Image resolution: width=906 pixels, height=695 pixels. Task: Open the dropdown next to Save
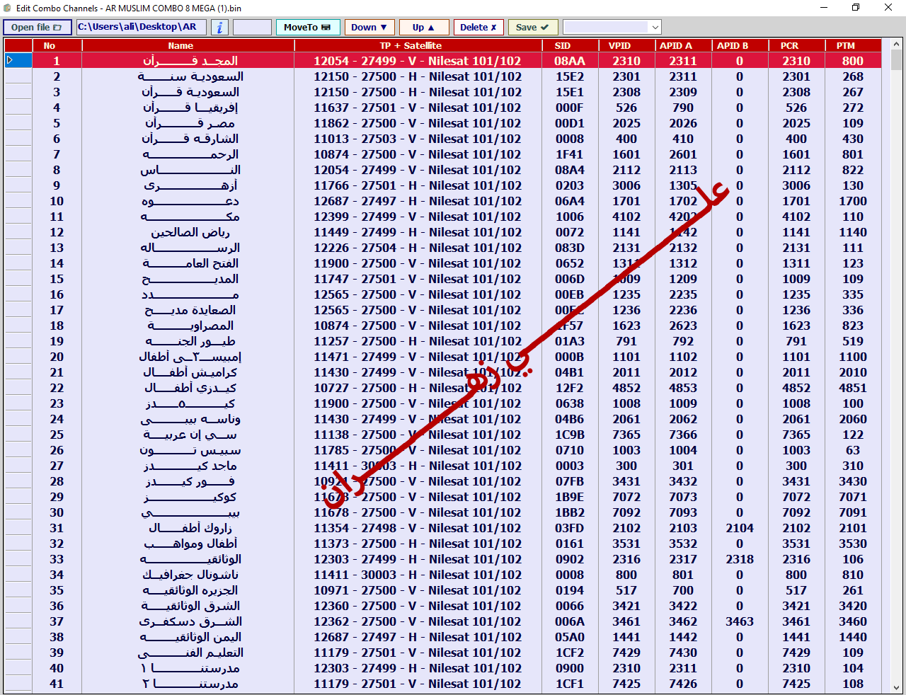(x=655, y=28)
